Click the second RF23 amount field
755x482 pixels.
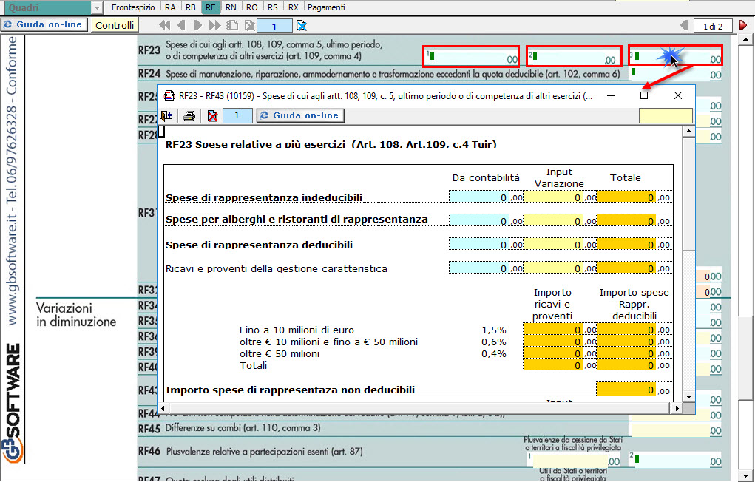(x=574, y=57)
